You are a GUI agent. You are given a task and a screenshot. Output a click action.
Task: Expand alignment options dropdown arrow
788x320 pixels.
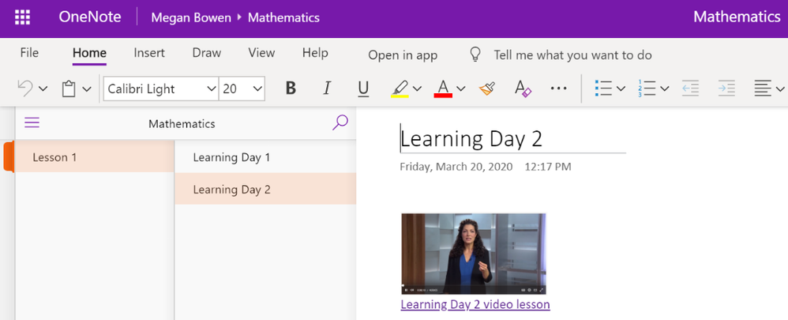click(x=780, y=89)
